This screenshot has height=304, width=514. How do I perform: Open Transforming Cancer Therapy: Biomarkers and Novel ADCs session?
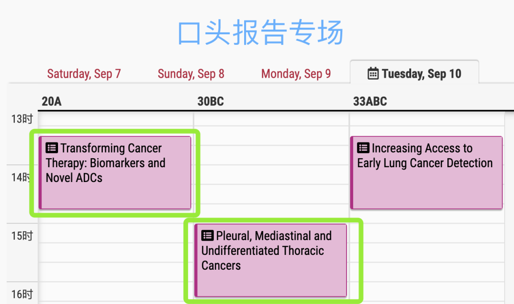tap(115, 172)
